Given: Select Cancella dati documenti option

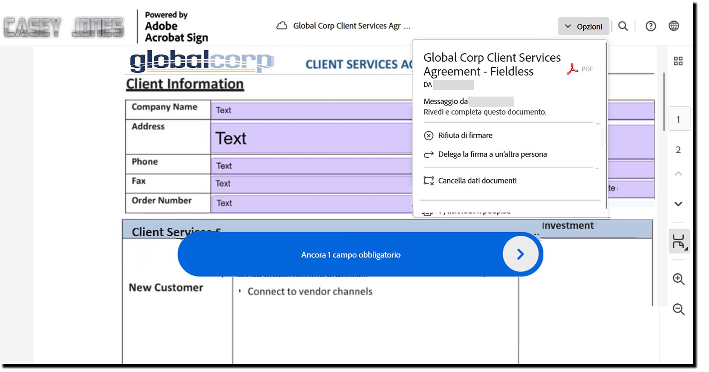Looking at the screenshot, I should point(477,181).
